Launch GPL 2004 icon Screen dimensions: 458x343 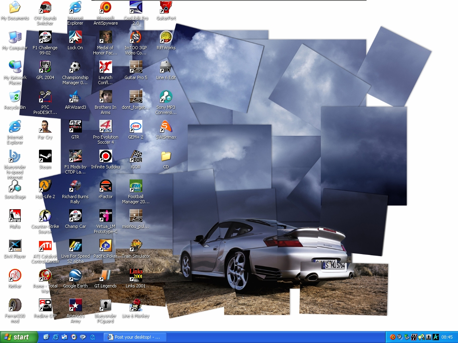(45, 67)
